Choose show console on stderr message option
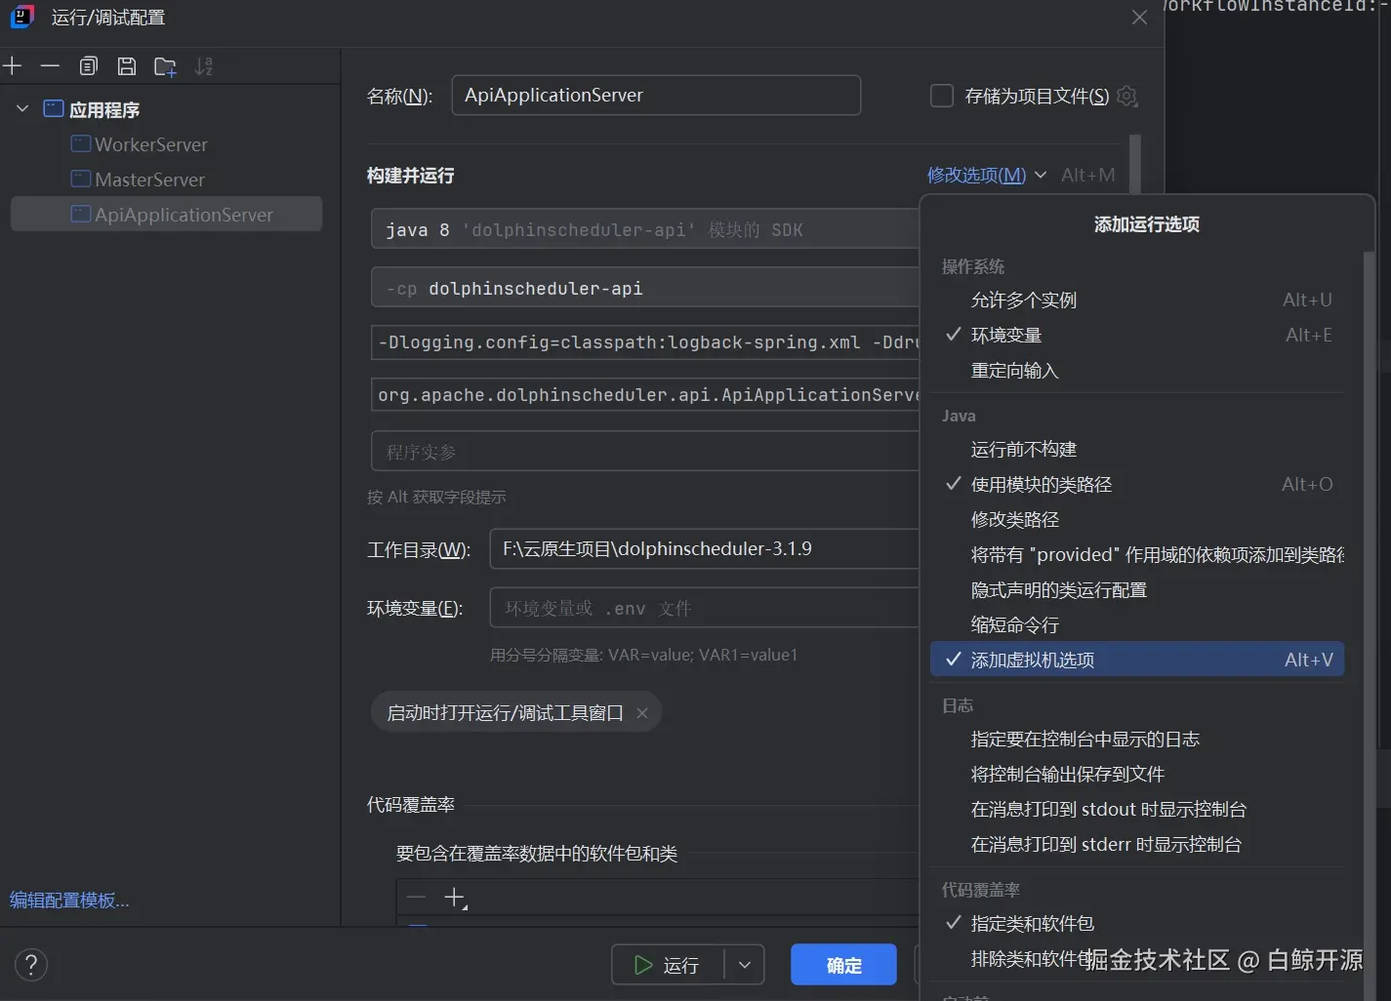 (1137, 844)
